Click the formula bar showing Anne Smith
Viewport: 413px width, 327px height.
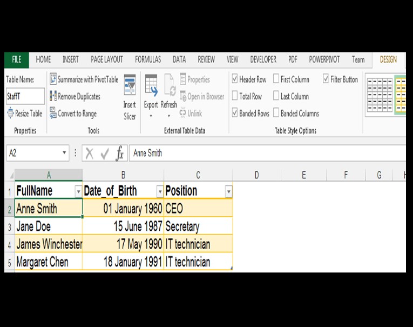tap(267, 153)
